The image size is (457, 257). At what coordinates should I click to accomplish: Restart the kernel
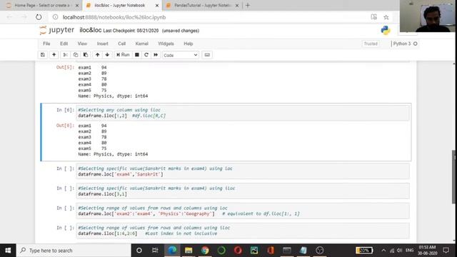[146, 55]
